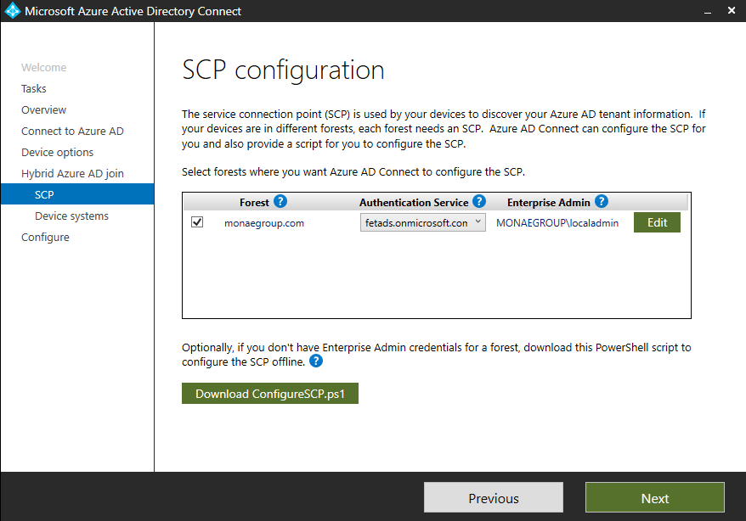Click the Azure AD Connect logo icon
The width and height of the screenshot is (746, 521).
coord(12,11)
